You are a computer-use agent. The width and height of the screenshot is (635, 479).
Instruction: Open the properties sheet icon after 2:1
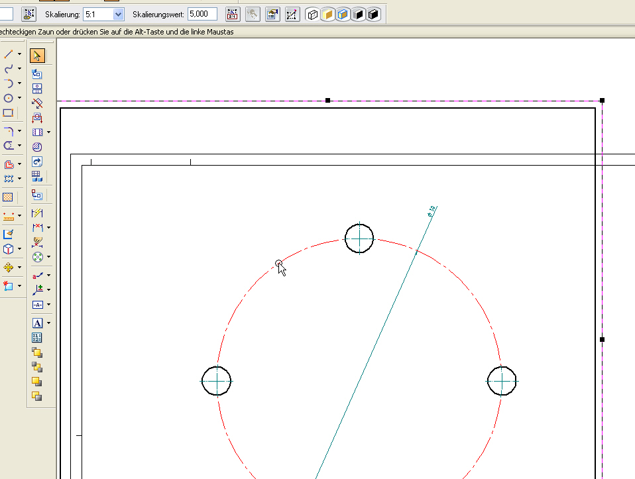coord(272,15)
